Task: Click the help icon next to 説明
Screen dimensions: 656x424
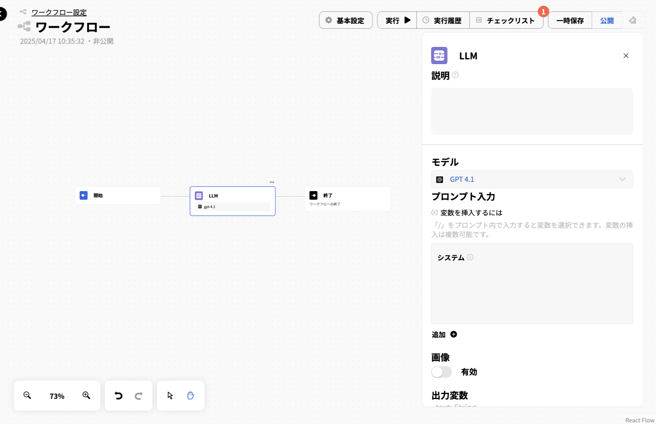Action: [x=456, y=75]
